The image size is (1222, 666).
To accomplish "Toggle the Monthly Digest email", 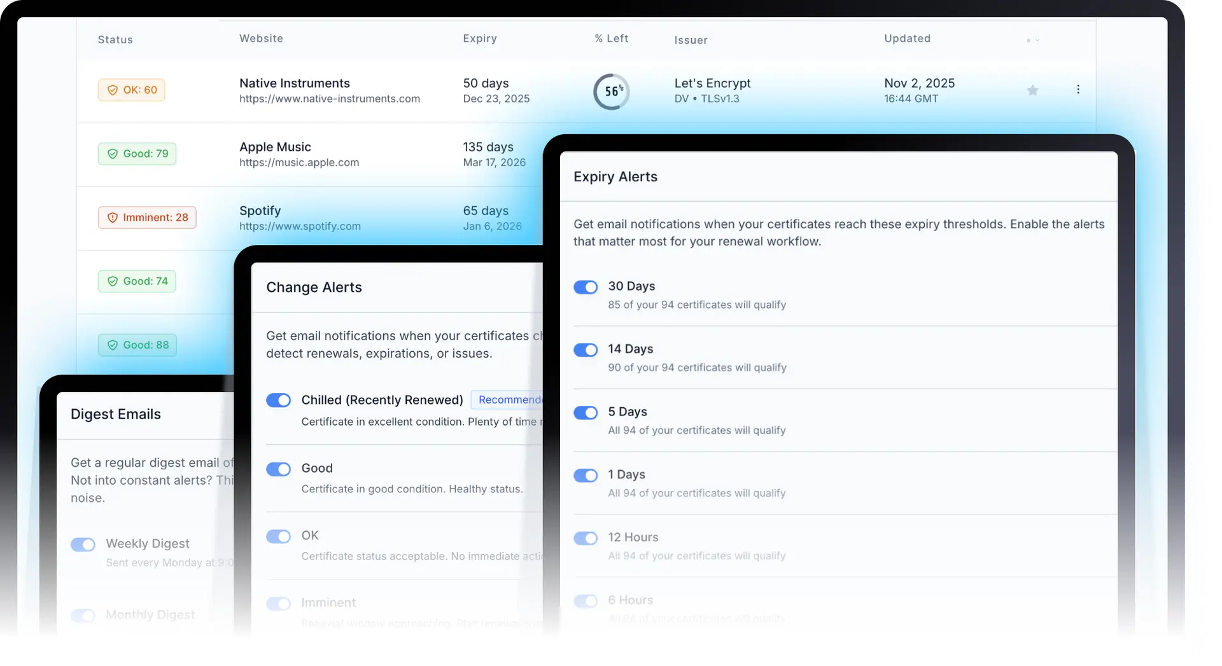I will coord(83,616).
